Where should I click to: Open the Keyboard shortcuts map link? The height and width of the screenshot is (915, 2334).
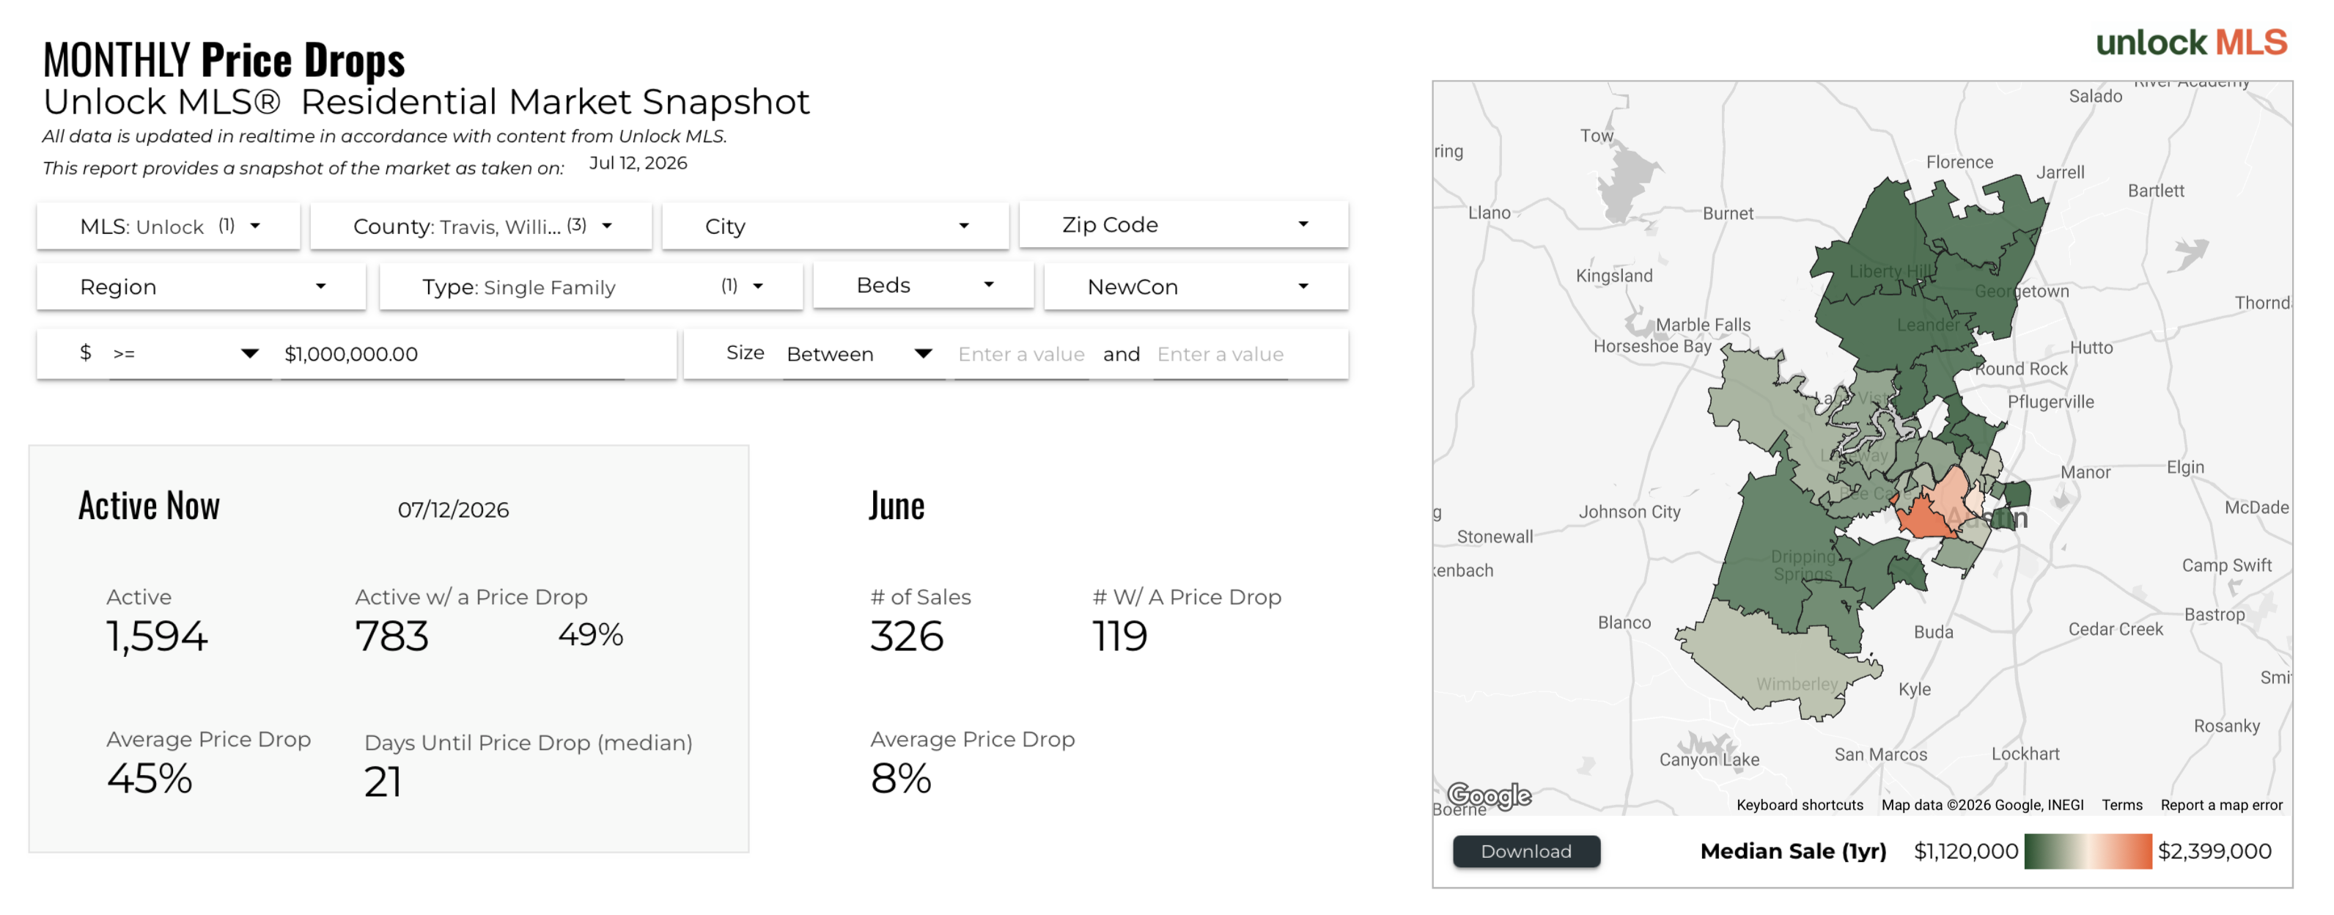pyautogui.click(x=1800, y=804)
